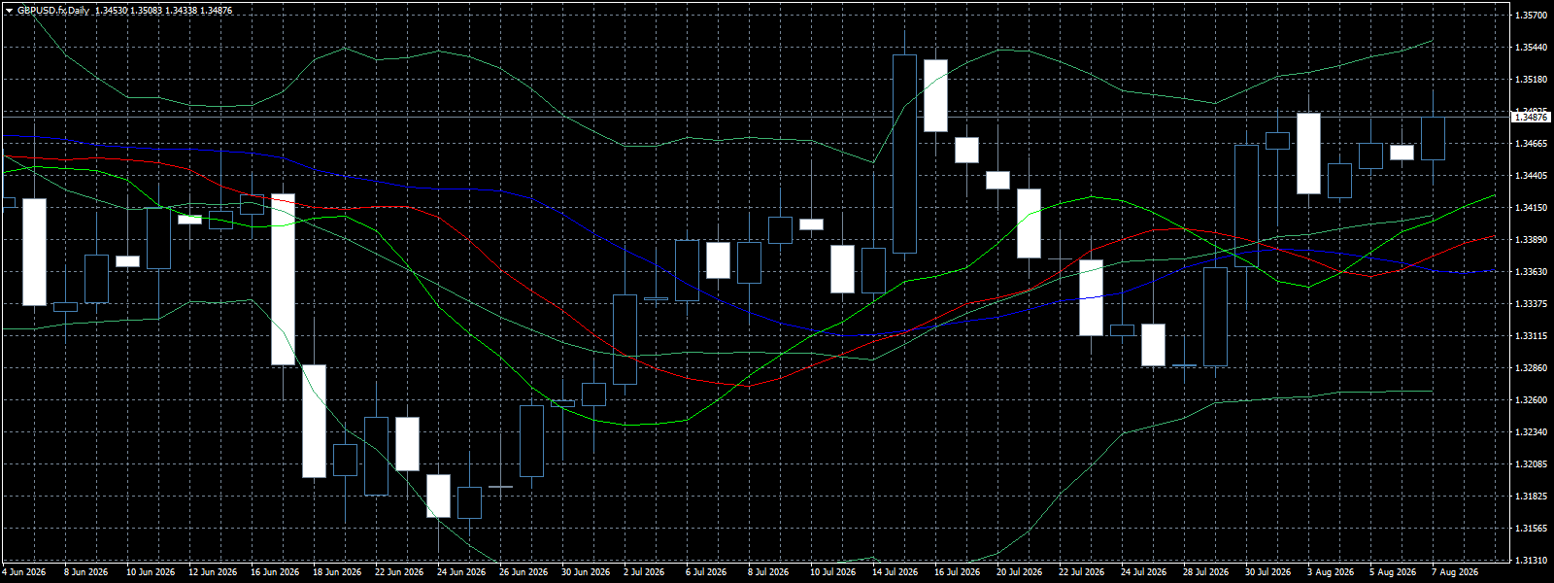Click the 26 Jun 2026 date label

524,572
